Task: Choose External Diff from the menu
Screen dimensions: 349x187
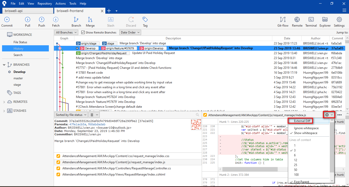Action: point(300,121)
